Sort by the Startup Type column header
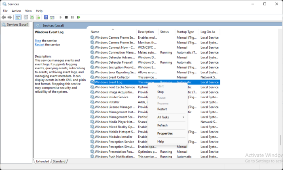The height and width of the screenshot is (170, 283). 185,32
